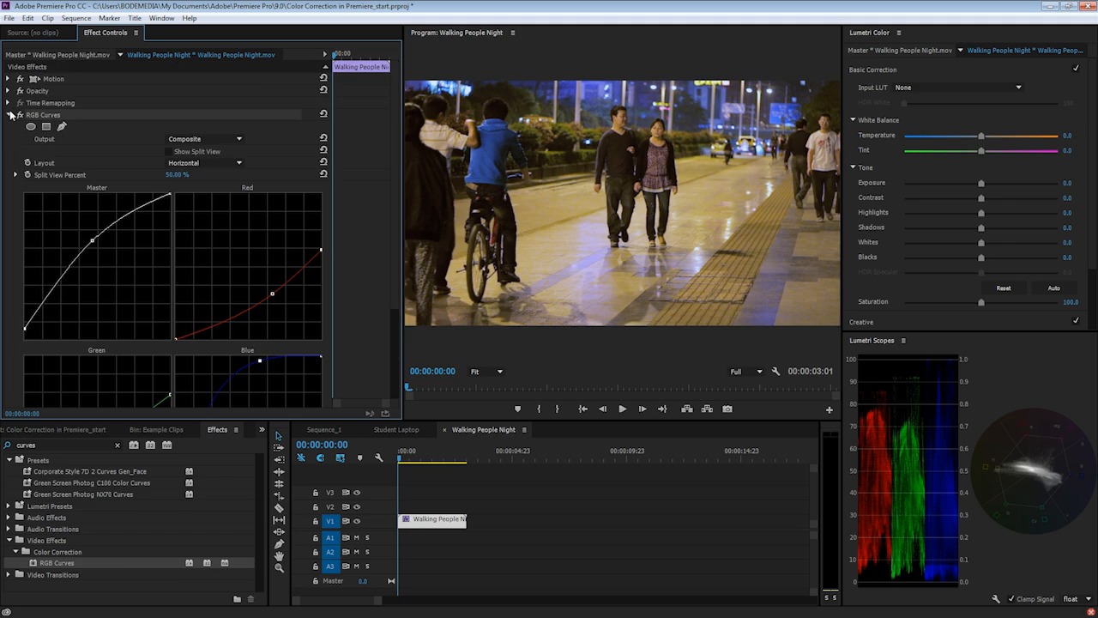Viewport: 1098px width, 618px height.
Task: Click the Reset button in Lumetri Color
Action: click(1003, 288)
